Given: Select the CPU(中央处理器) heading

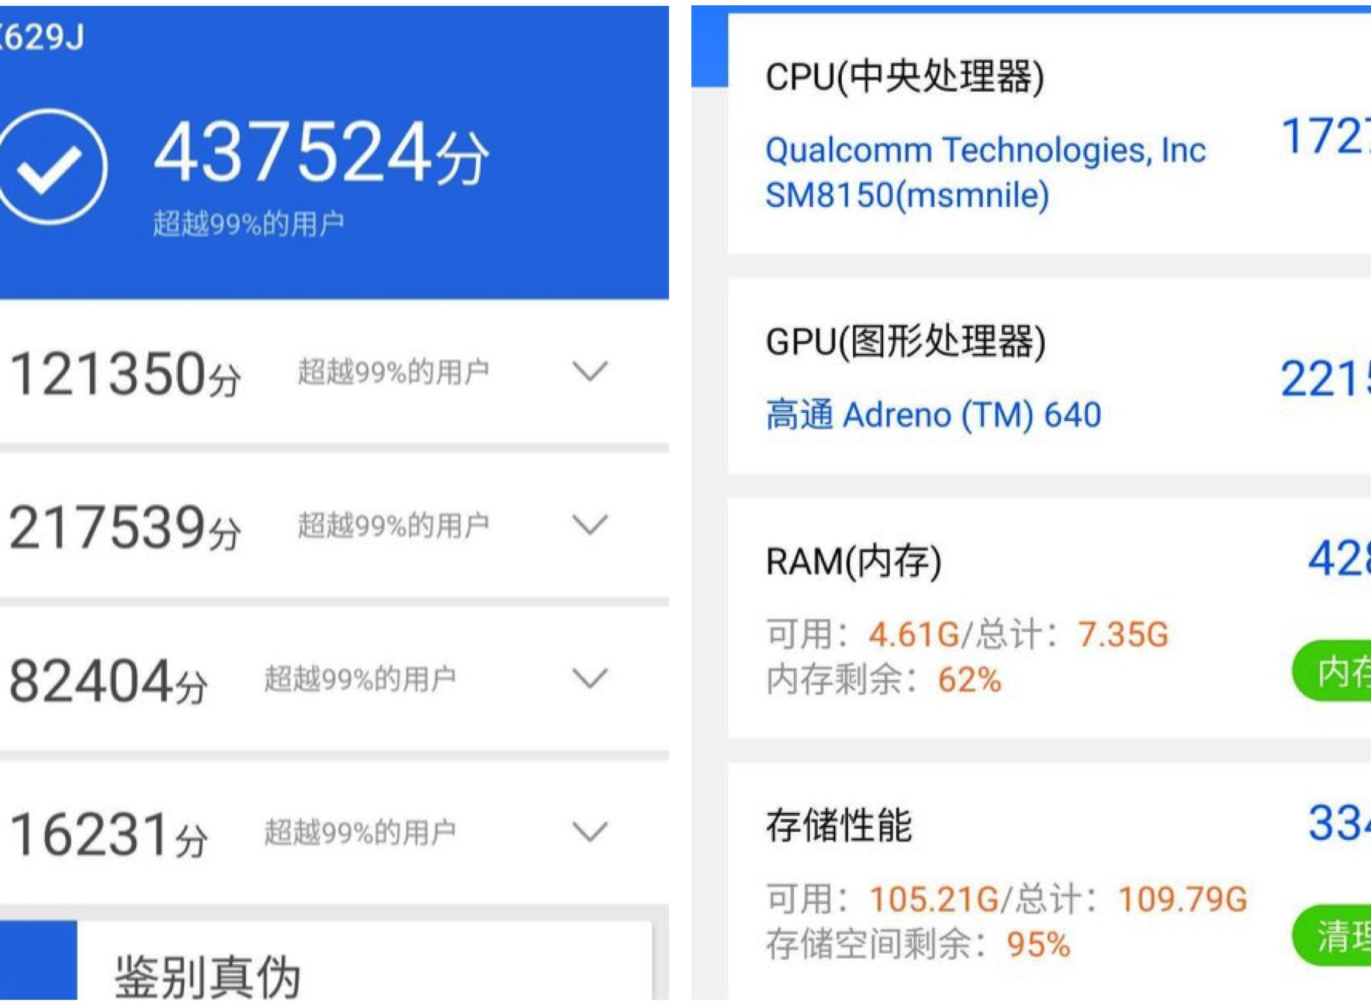Looking at the screenshot, I should tap(904, 76).
